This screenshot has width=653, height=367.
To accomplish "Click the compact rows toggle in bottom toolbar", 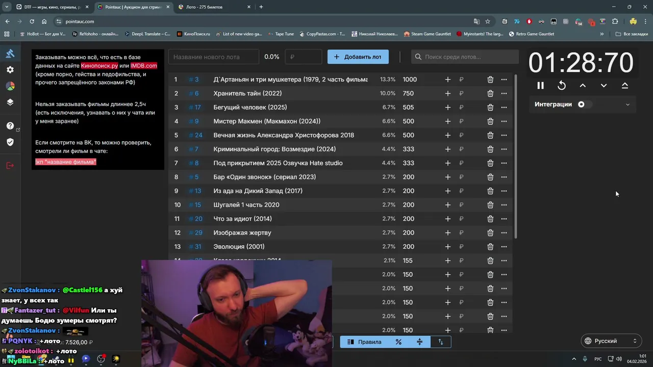I will click(x=420, y=342).
